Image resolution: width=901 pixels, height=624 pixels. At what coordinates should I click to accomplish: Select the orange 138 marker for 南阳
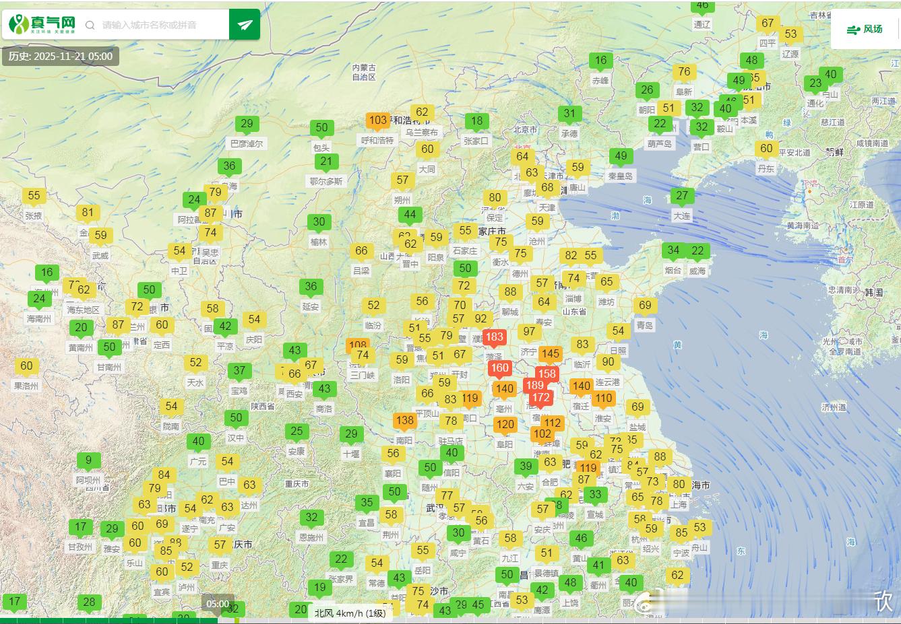point(405,421)
